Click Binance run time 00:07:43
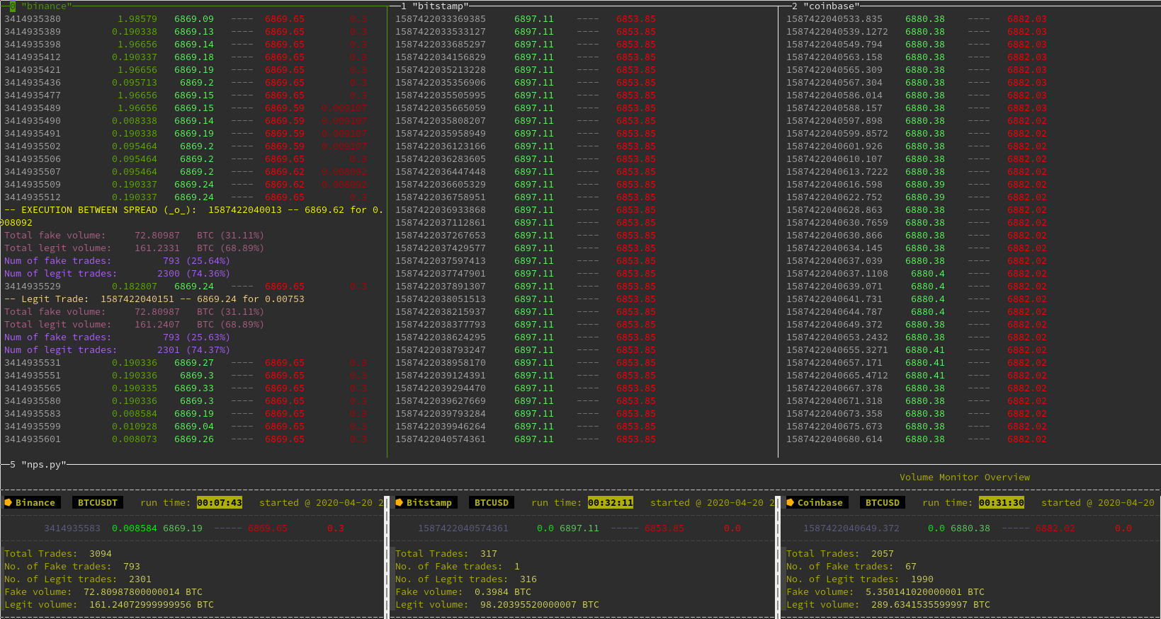 [x=220, y=503]
